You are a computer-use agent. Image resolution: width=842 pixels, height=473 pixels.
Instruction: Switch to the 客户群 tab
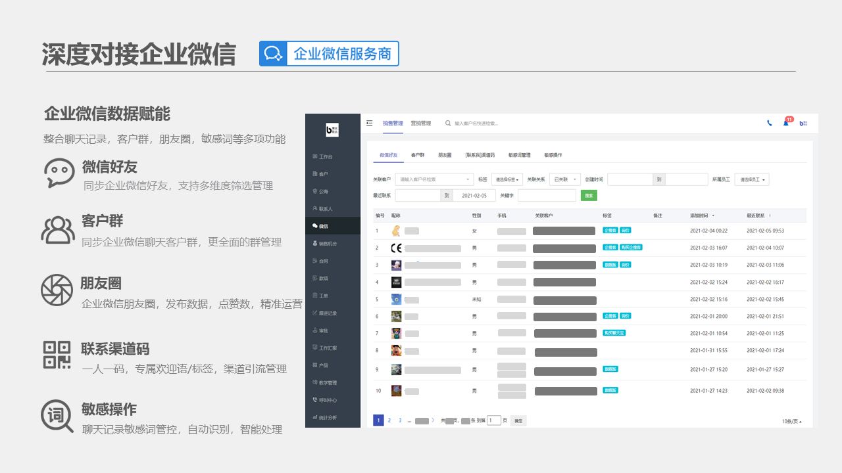pos(418,155)
